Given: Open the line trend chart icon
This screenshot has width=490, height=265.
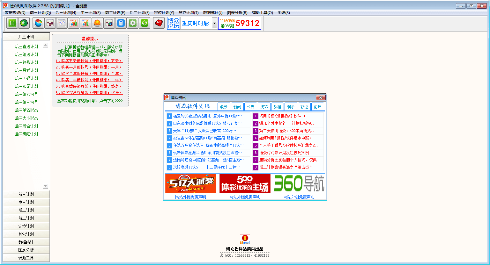Looking at the screenshot, I should tap(62, 23).
